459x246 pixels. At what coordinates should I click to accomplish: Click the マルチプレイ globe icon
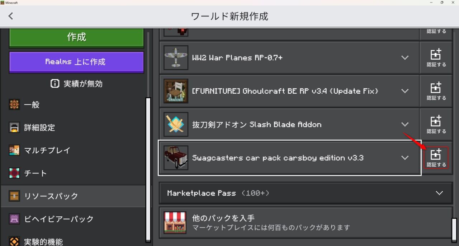[x=14, y=150]
